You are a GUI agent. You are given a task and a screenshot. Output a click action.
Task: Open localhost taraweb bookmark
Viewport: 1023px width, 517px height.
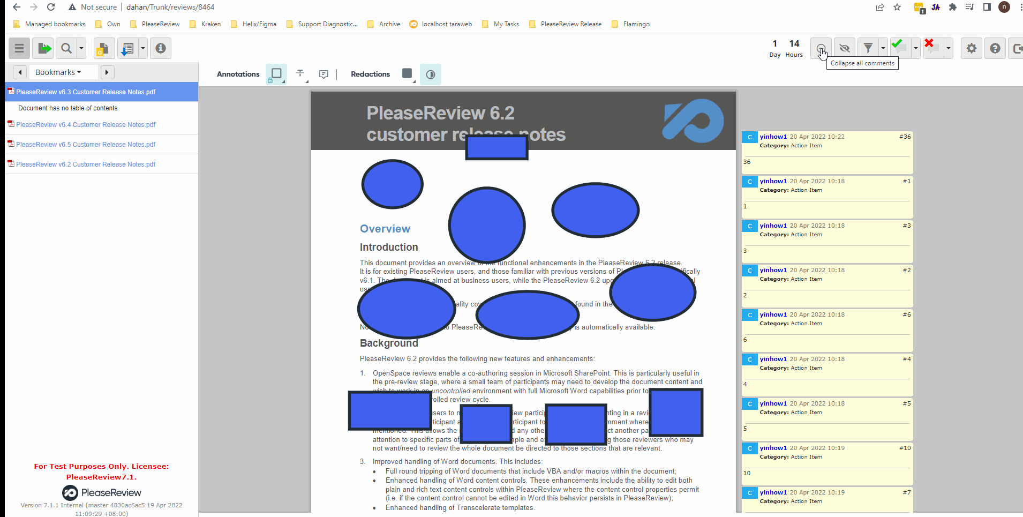coord(441,24)
